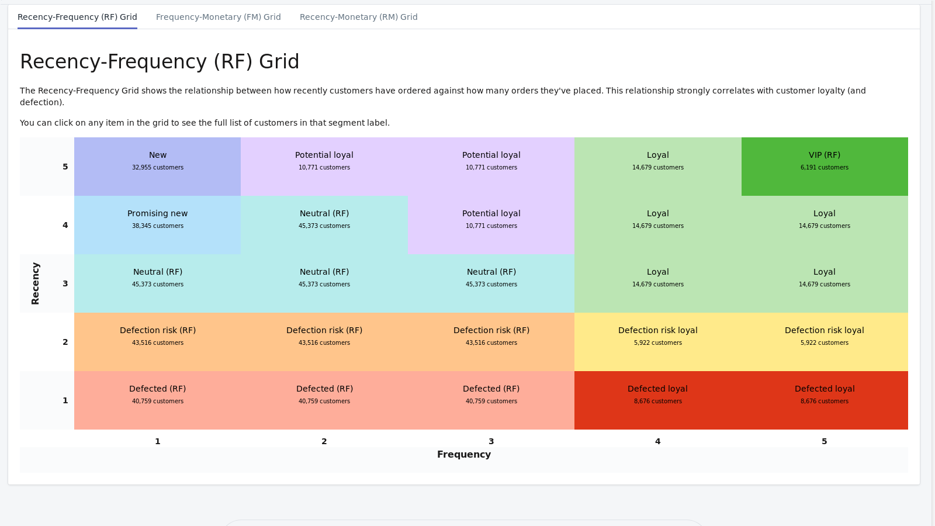Screen dimensions: 935x526
Task: Select Loyal cell at recency 5, frequency 4
Action: pyautogui.click(x=658, y=167)
